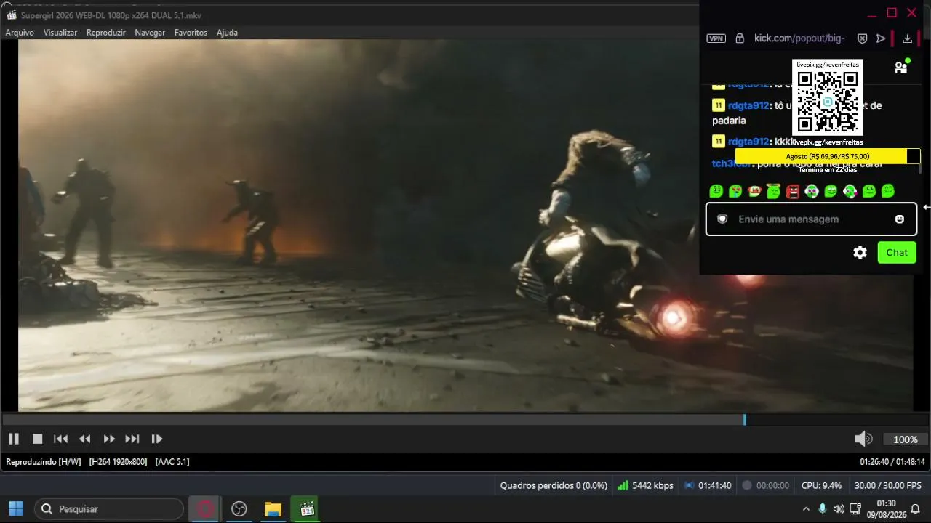This screenshot has width=931, height=523.
Task: Open the Visualizar menu
Action: pyautogui.click(x=60, y=33)
